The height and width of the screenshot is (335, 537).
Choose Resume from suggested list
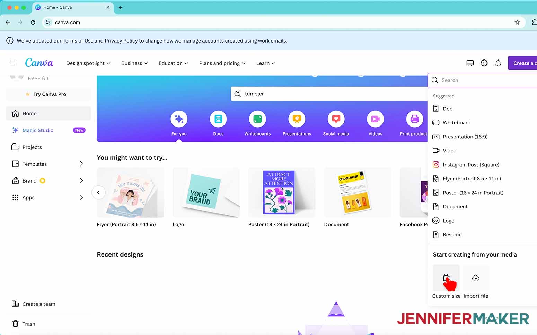point(482,234)
